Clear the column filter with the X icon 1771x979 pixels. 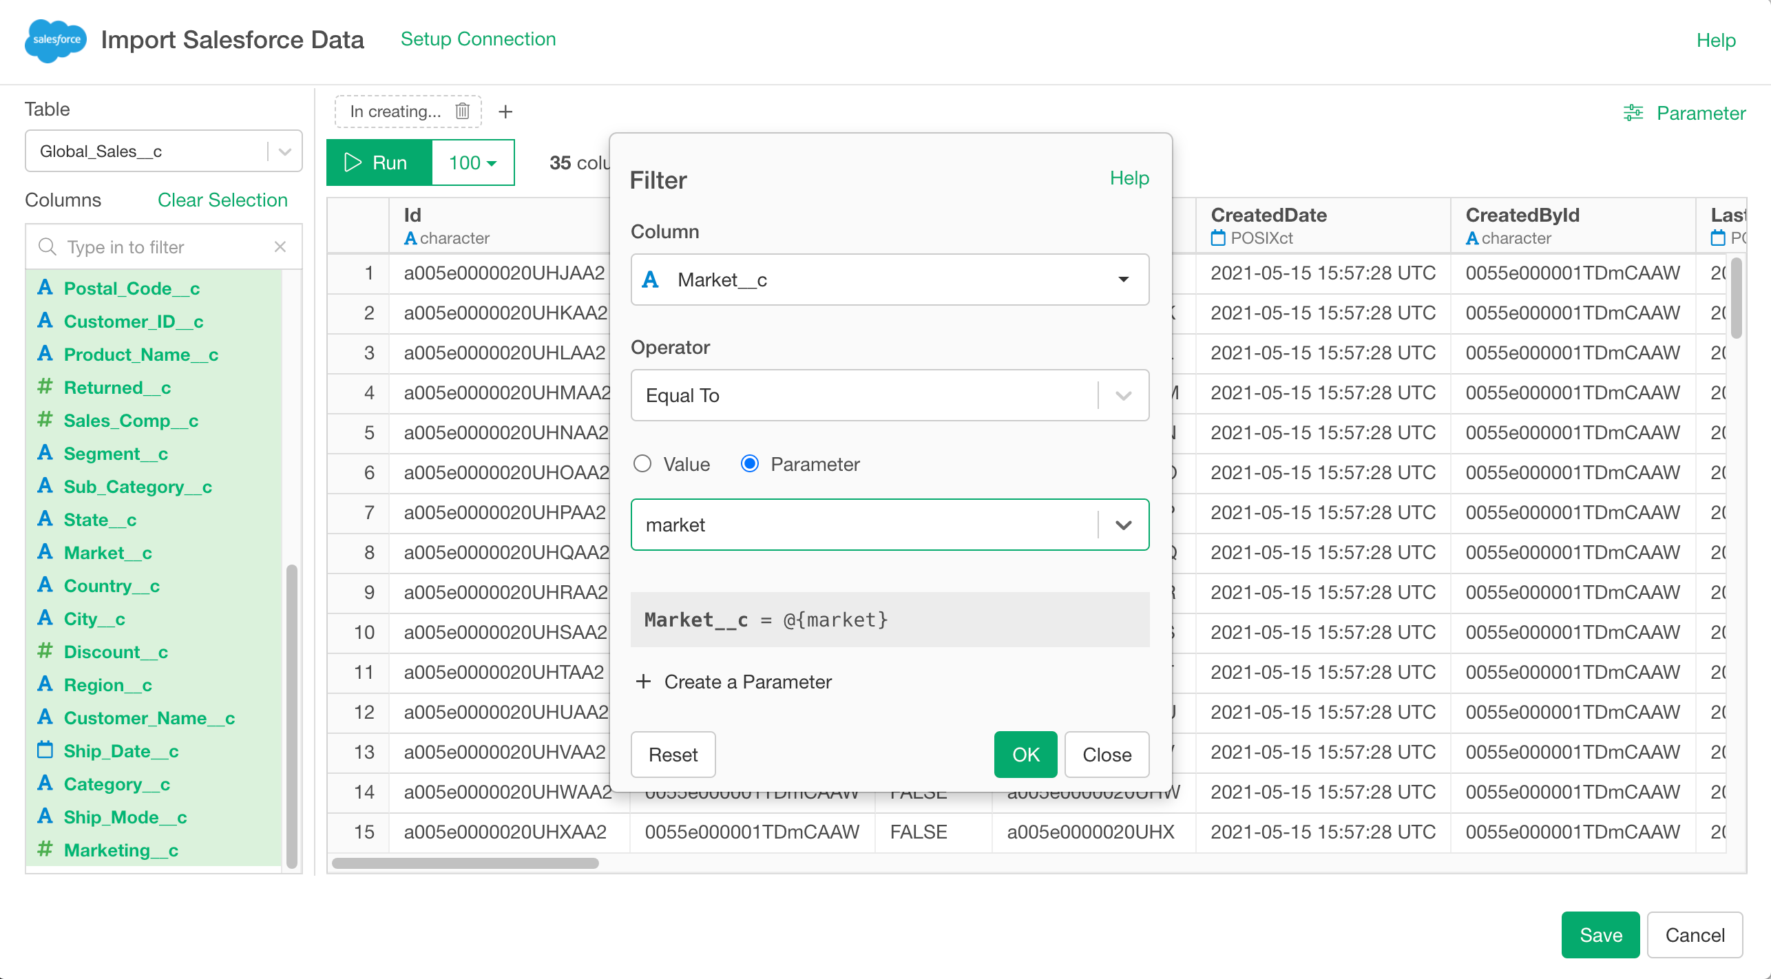click(280, 246)
